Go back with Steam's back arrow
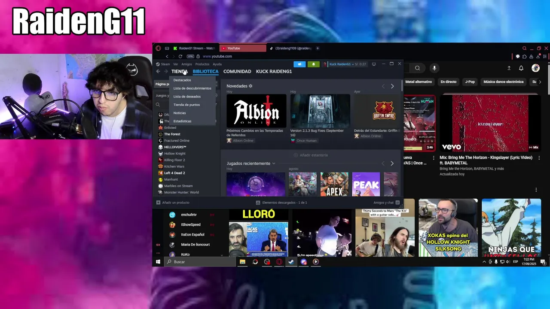 158,71
